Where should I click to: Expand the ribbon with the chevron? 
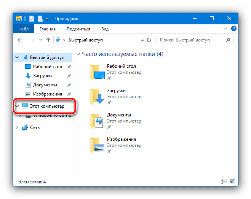tap(225, 29)
